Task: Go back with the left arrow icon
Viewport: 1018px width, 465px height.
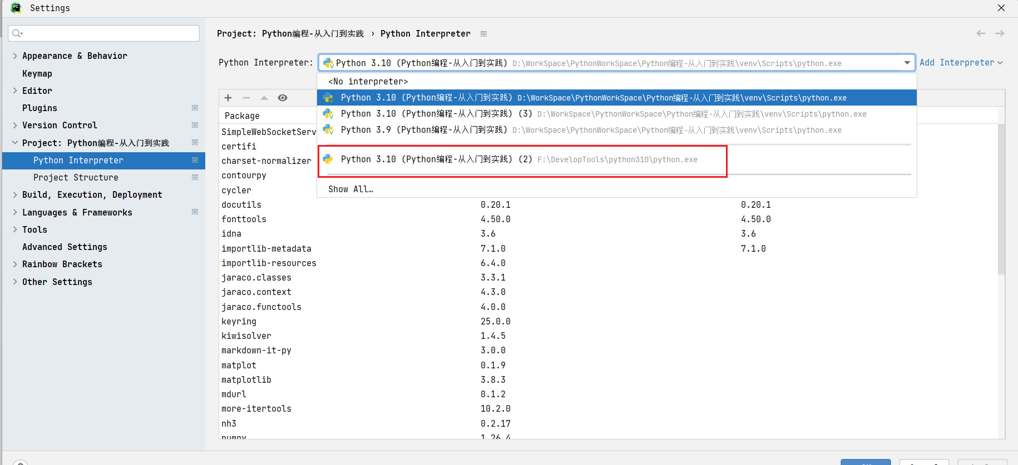Action: point(981,33)
